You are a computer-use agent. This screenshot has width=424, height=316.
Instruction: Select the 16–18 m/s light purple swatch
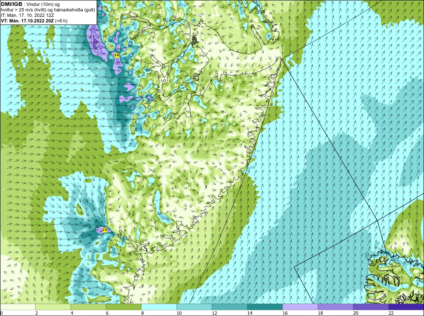click(x=300, y=307)
